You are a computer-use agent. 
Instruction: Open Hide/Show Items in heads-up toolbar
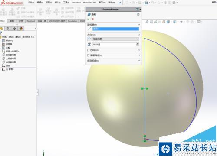181,22
